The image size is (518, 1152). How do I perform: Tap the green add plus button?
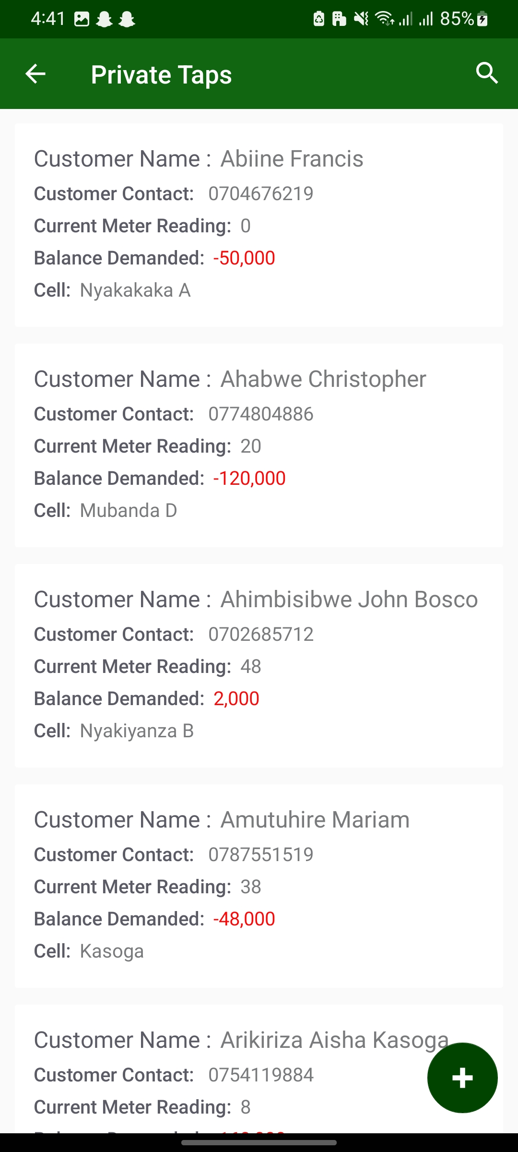tap(462, 1078)
